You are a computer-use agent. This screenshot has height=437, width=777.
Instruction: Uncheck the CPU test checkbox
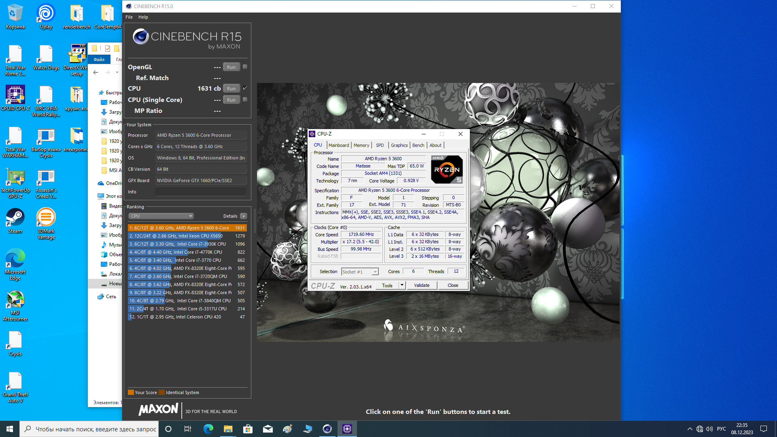245,88
